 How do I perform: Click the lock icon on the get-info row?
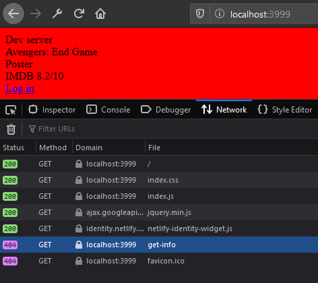(79, 245)
